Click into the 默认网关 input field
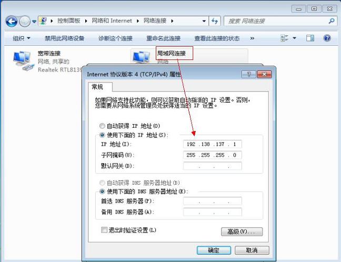The image size is (341, 262). click(x=213, y=166)
